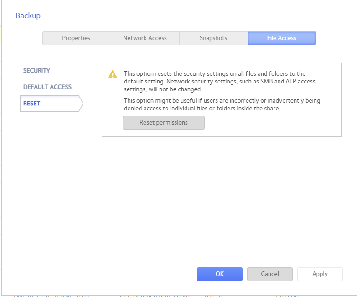
Task: Confirm the dialog with OK
Action: [220, 274]
